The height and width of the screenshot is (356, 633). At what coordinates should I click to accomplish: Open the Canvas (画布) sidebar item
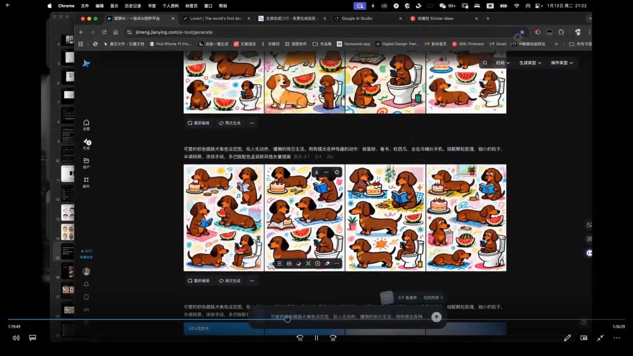click(87, 182)
